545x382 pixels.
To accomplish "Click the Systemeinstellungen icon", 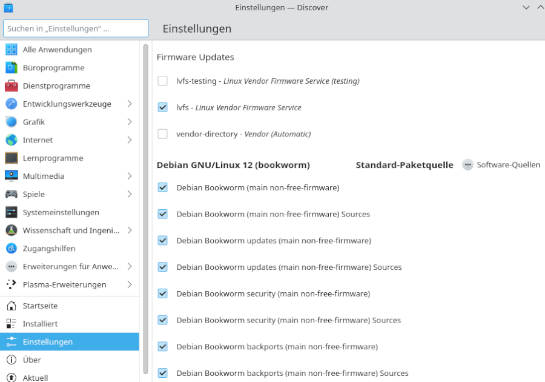I will click(x=12, y=212).
